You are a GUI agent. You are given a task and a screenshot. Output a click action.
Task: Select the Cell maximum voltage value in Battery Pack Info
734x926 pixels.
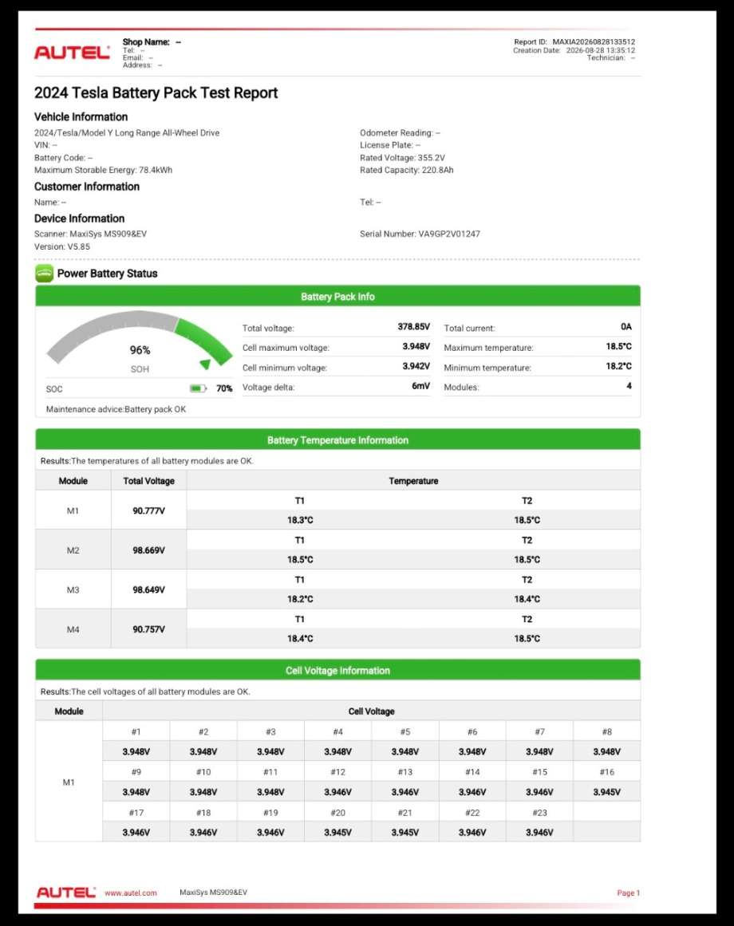click(x=416, y=346)
